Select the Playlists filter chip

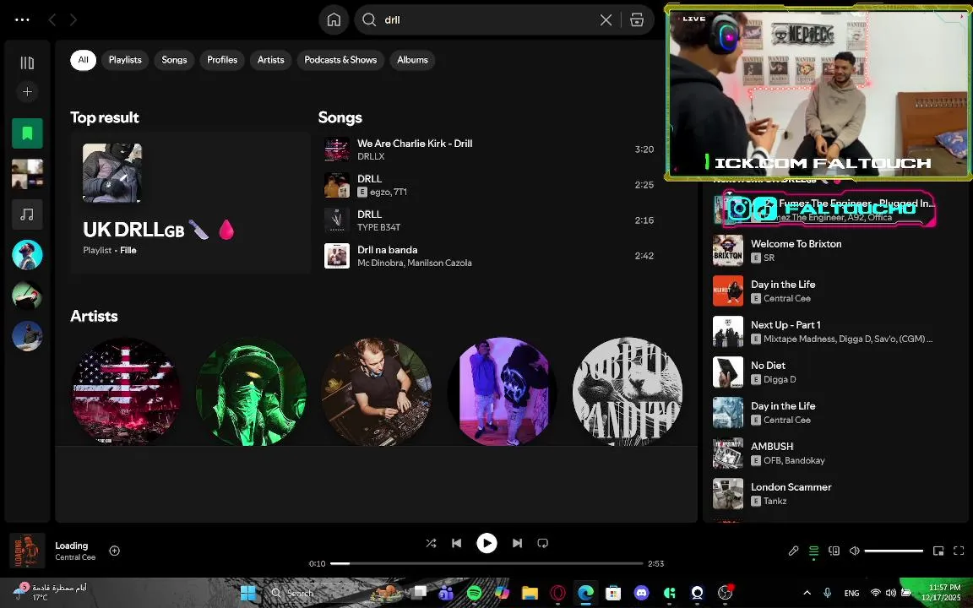coord(125,60)
